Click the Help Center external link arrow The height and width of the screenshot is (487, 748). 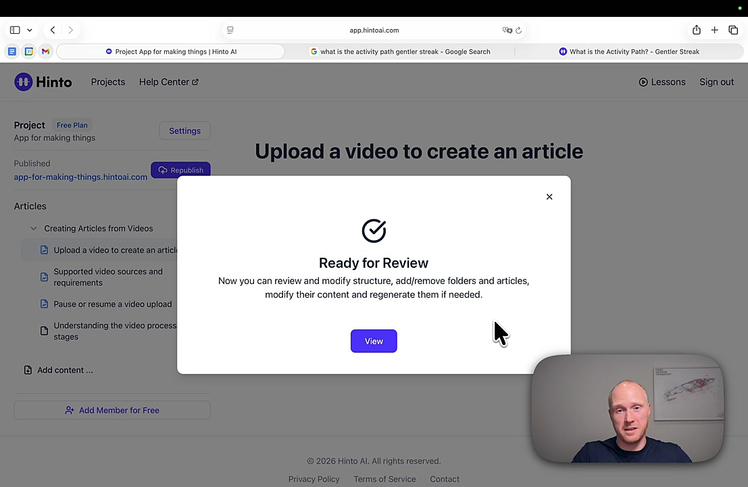[x=195, y=81]
